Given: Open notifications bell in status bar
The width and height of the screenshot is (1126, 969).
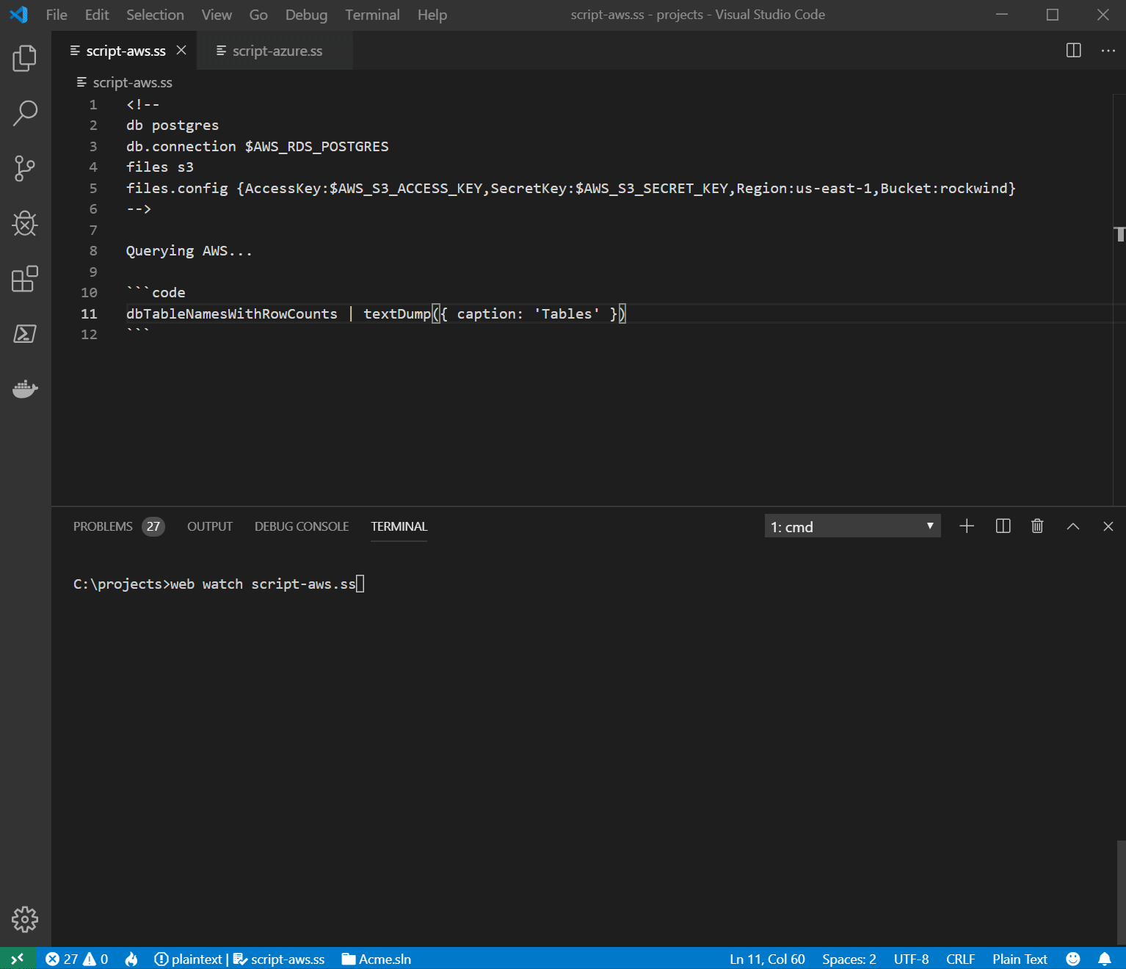Looking at the screenshot, I should (1104, 959).
